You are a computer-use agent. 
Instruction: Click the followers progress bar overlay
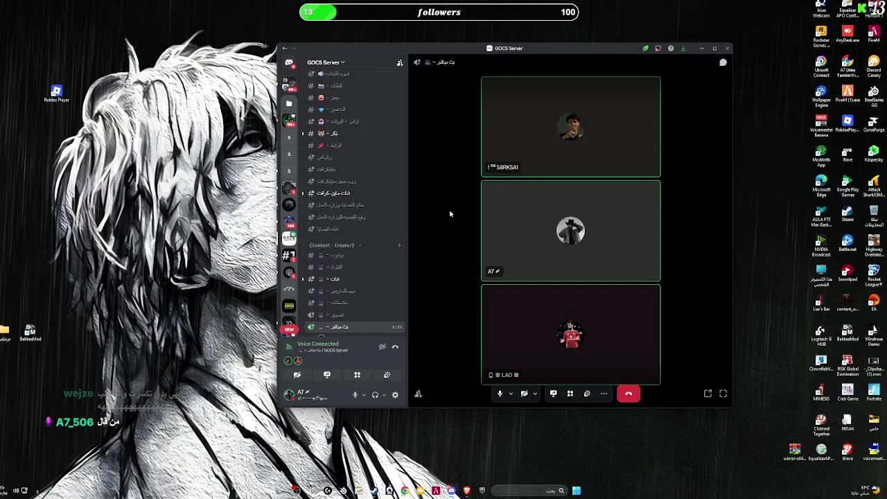pos(439,12)
